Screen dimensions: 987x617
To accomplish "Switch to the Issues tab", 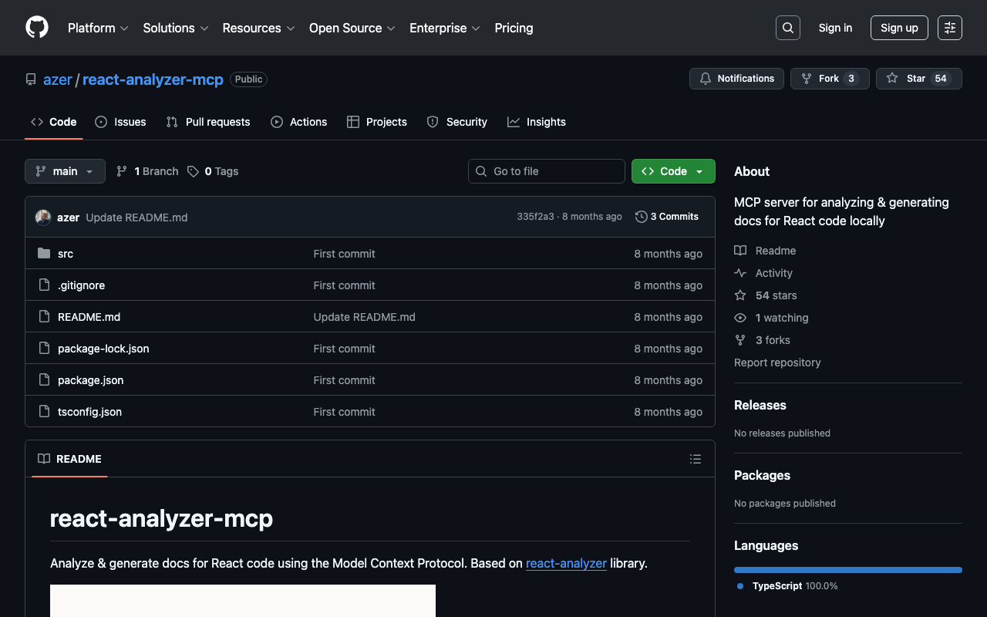I will (120, 122).
